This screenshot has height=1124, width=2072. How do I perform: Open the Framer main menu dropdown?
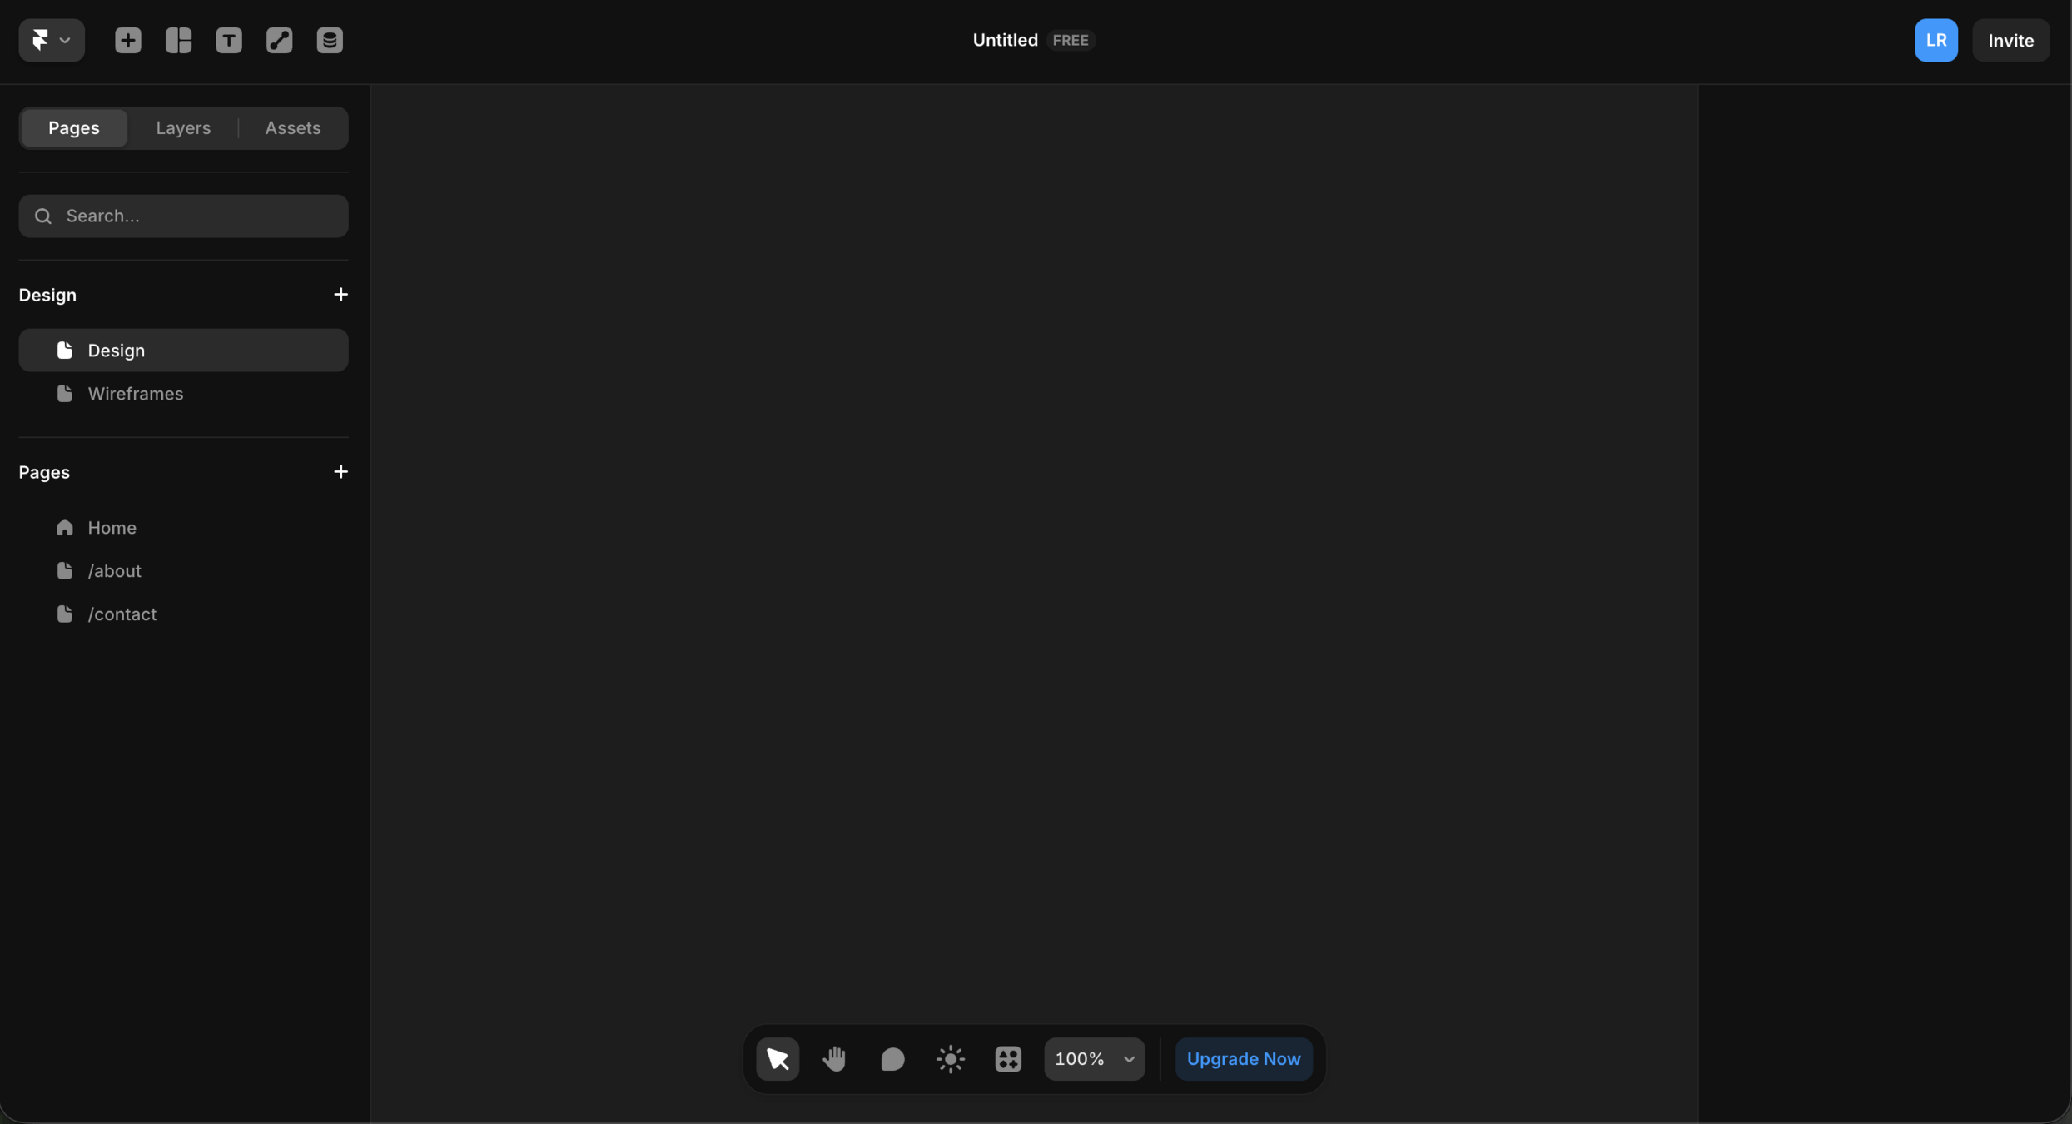(51, 40)
